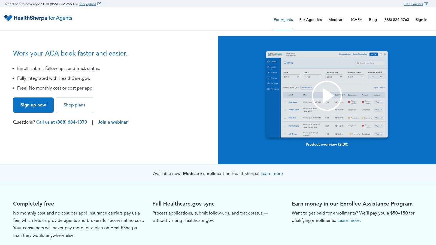Image resolution: width=436 pixels, height=245 pixels.
Task: Click the outlined Shop plans button
Action: click(74, 105)
